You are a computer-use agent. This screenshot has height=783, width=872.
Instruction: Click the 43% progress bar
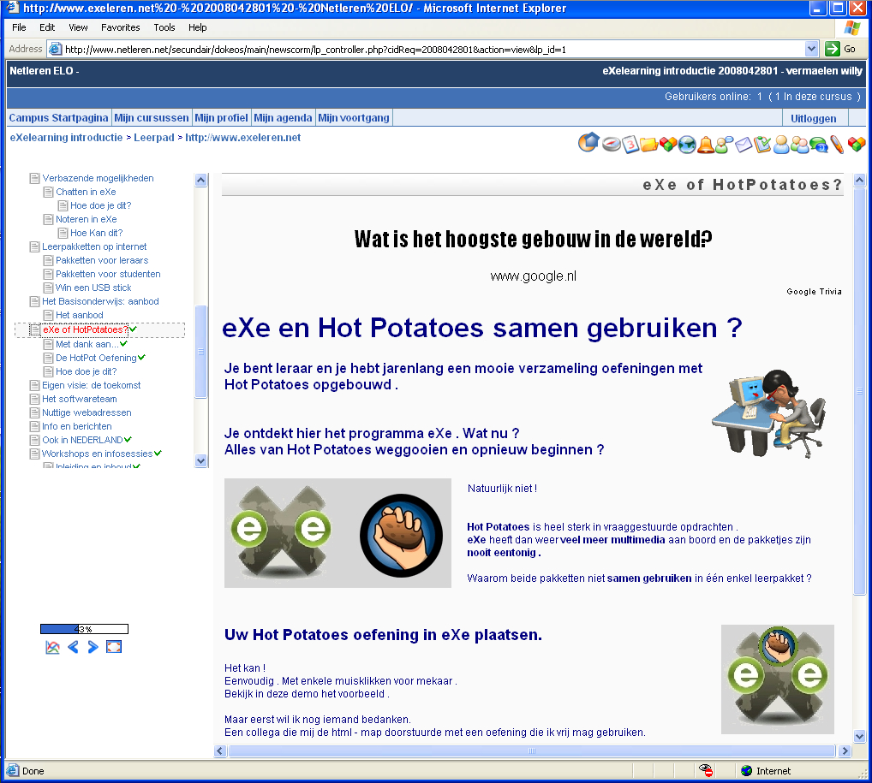coord(85,629)
